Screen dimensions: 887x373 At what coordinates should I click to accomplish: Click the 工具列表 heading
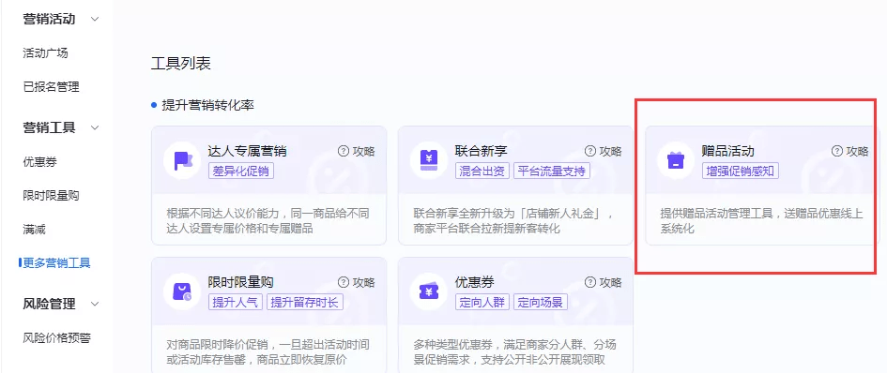tap(181, 64)
